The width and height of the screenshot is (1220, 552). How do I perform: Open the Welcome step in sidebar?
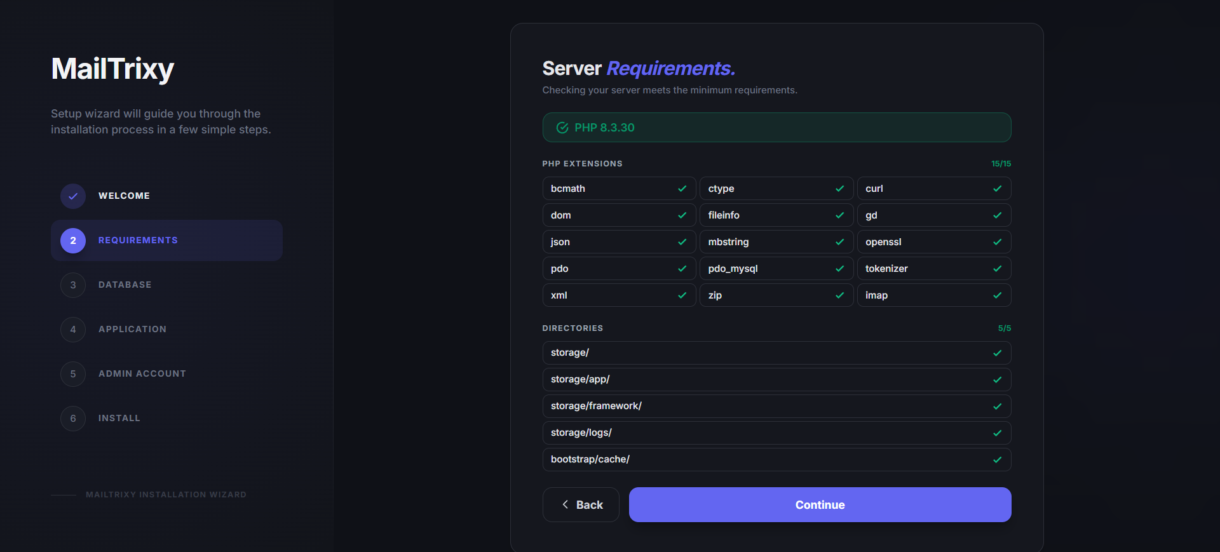(166, 196)
